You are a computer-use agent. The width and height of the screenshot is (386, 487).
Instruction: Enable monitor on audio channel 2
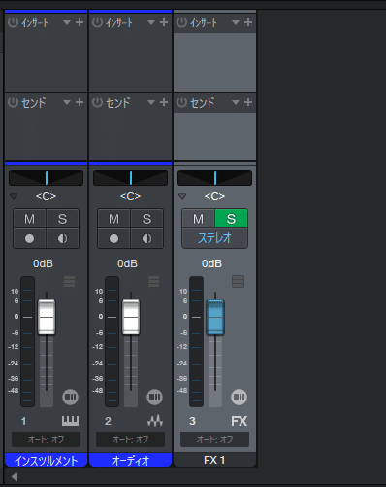pyautogui.click(x=147, y=239)
